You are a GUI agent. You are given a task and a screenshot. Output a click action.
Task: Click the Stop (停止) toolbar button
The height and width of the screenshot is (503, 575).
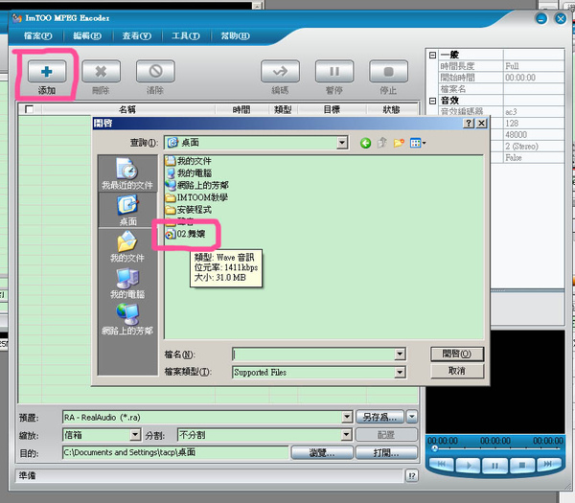tap(389, 71)
